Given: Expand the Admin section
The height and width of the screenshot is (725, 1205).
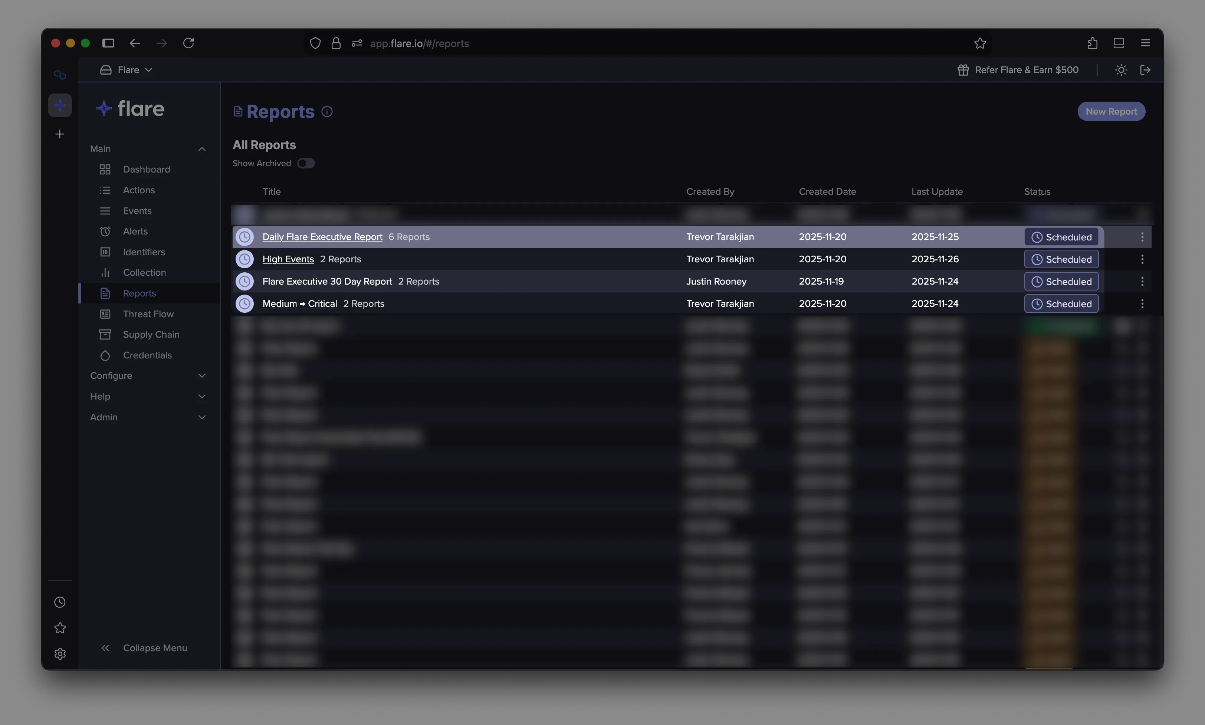Looking at the screenshot, I should 148,417.
